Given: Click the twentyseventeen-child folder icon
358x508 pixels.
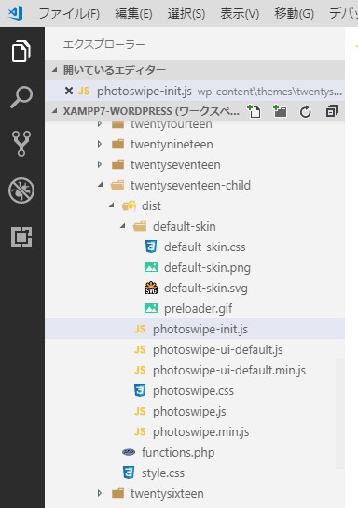Looking at the screenshot, I should pyautogui.click(x=117, y=185).
